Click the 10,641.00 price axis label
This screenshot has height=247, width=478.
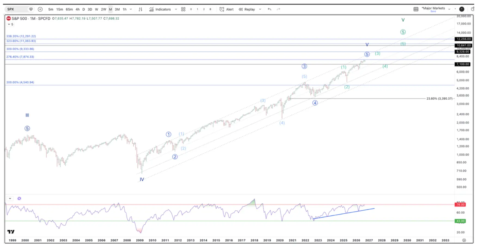click(x=463, y=45)
